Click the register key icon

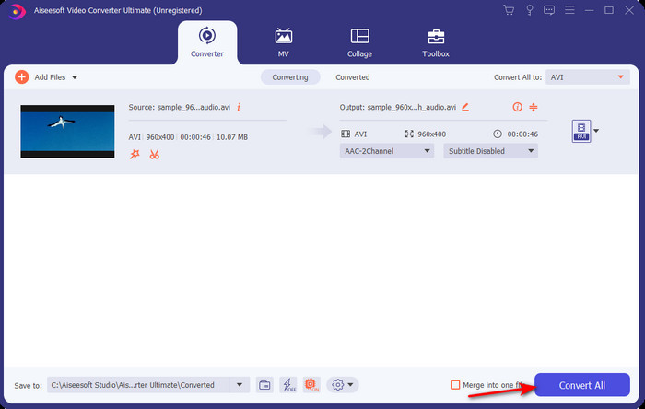coord(530,10)
